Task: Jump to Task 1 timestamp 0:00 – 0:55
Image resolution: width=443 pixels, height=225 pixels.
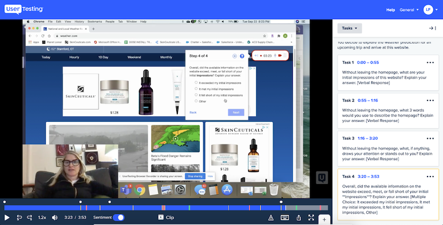Action: (368, 63)
